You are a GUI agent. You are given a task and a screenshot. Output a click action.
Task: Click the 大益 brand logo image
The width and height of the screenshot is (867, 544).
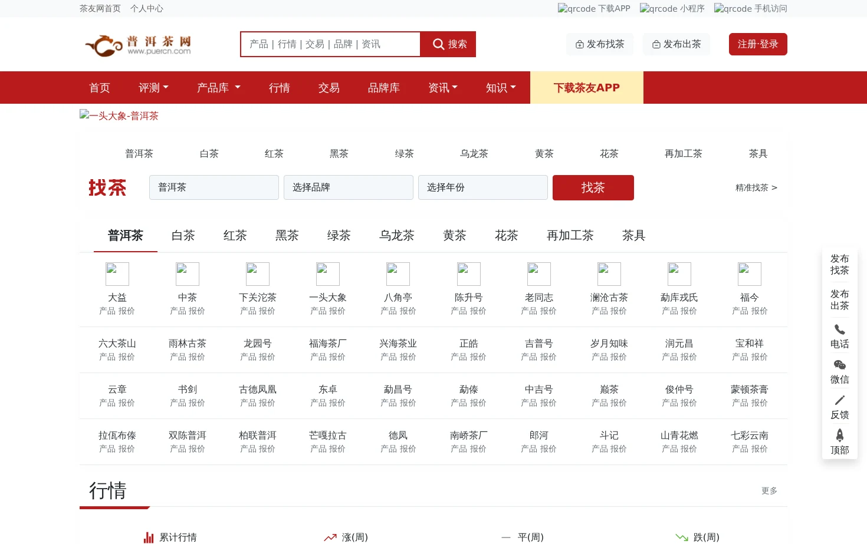tap(117, 274)
